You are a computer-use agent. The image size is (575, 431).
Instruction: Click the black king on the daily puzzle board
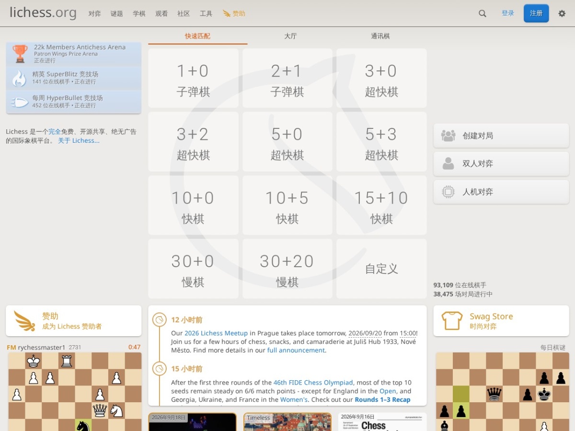tap(544, 394)
